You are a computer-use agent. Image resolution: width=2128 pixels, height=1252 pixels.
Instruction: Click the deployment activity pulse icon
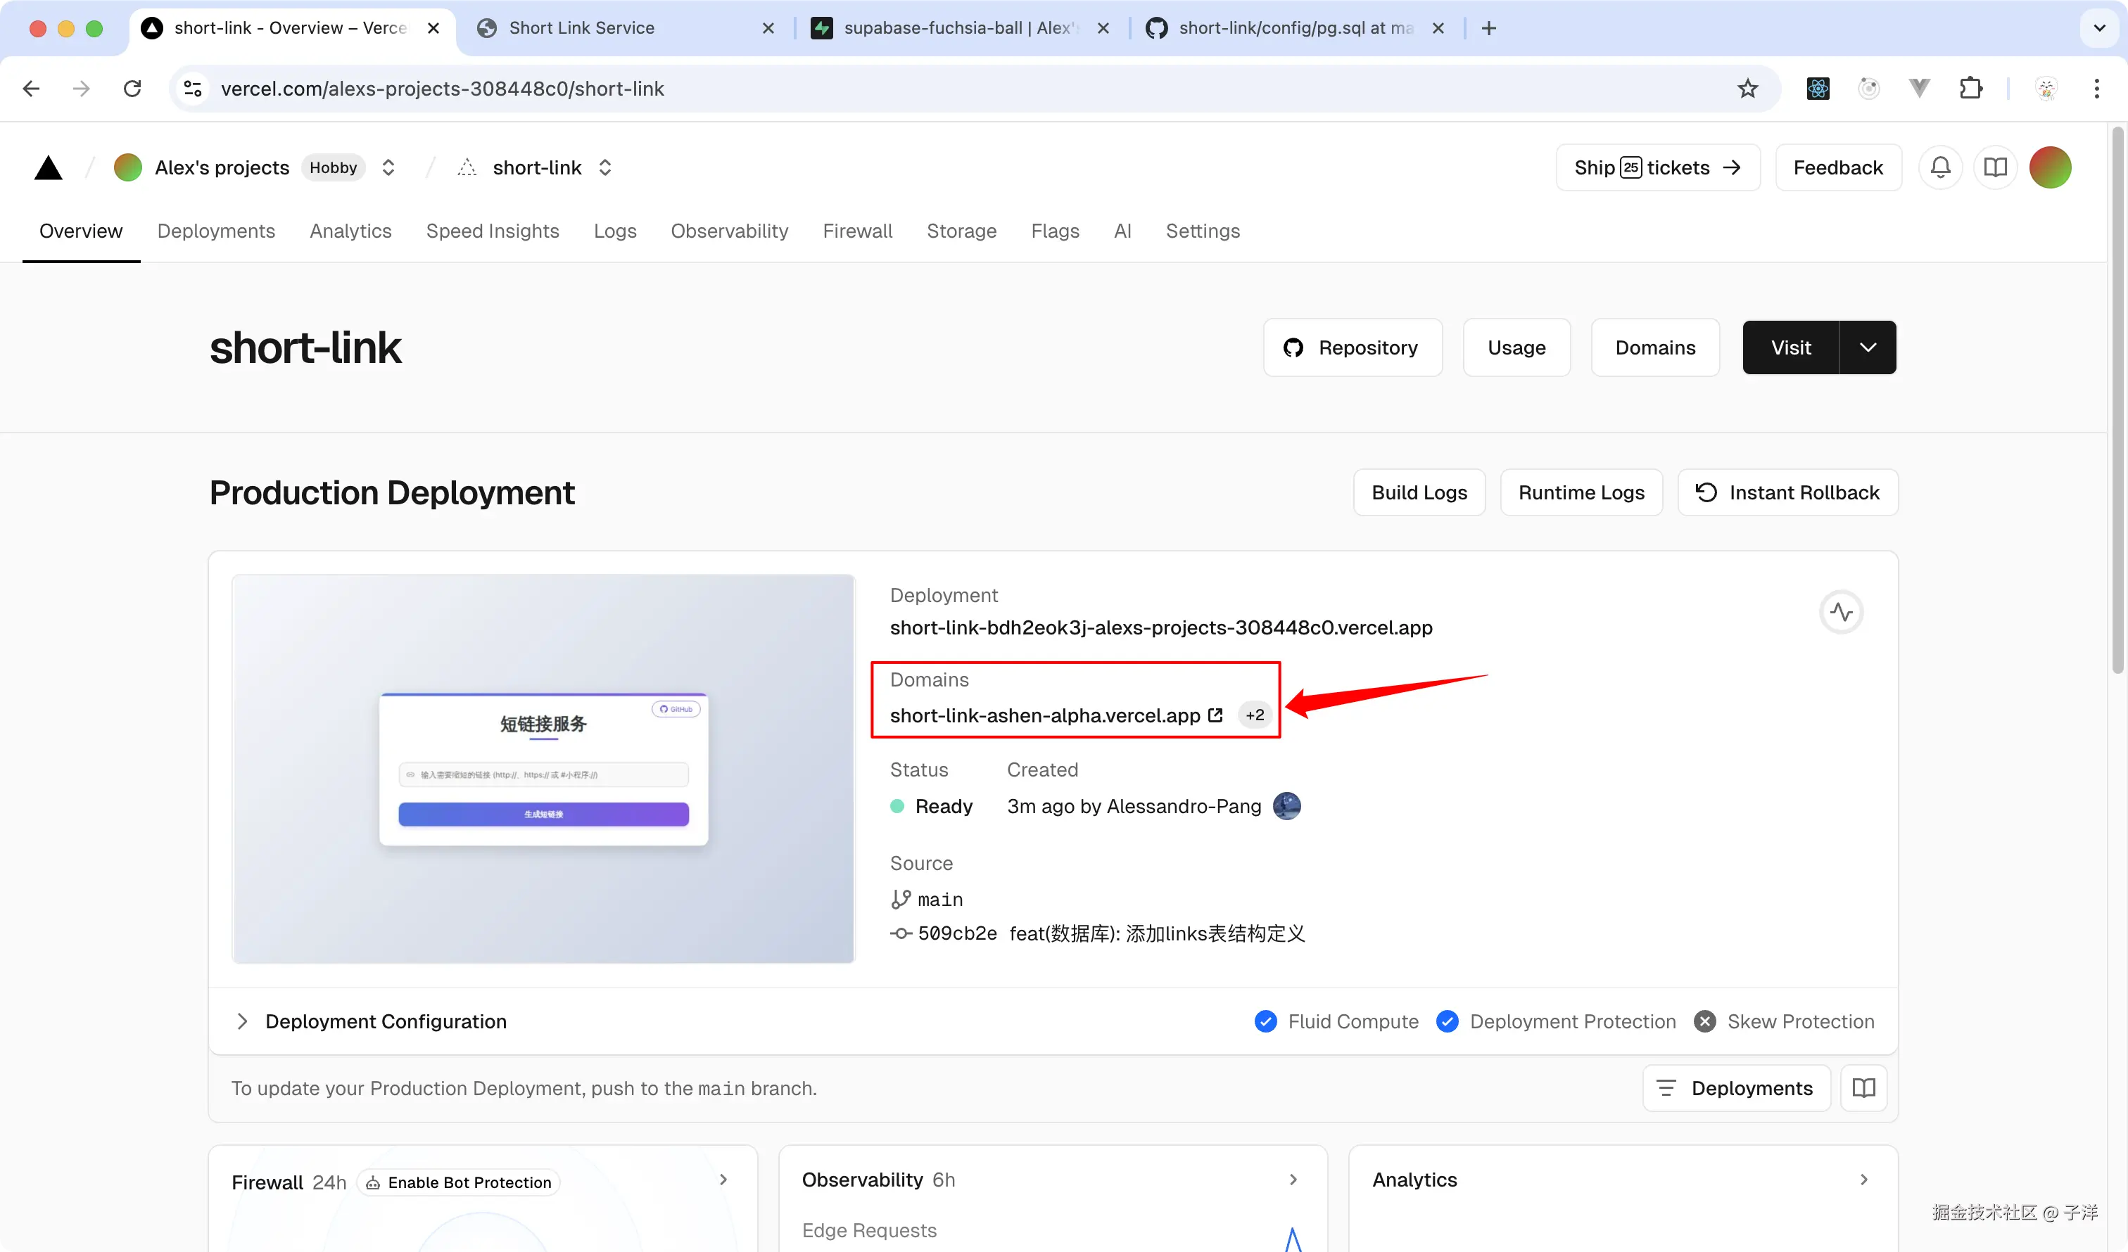click(x=1841, y=612)
